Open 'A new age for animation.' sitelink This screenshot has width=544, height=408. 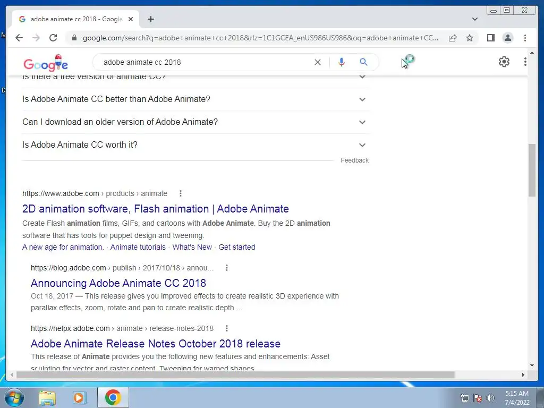tap(63, 247)
